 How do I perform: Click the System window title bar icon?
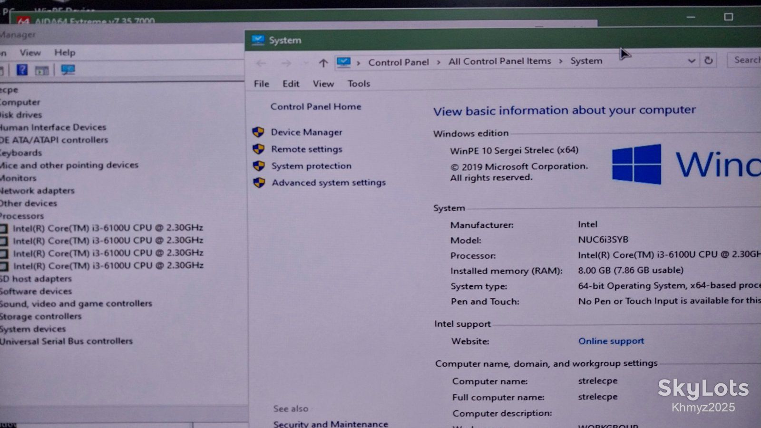[258, 40]
